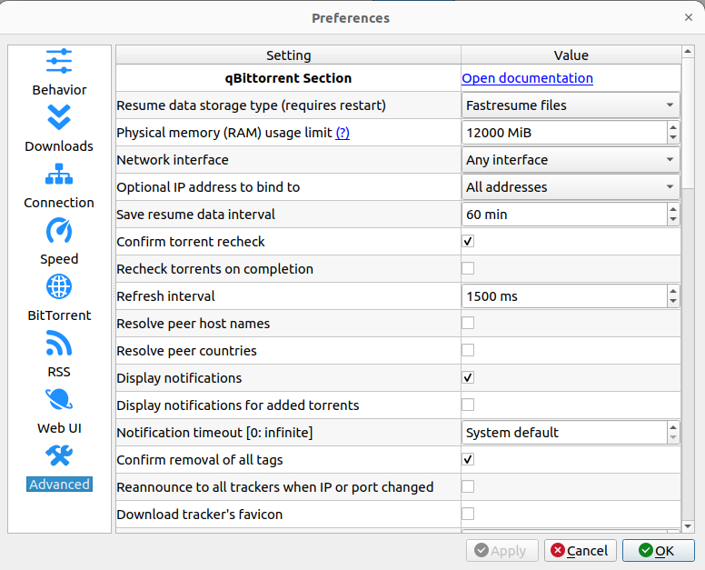Click in the 60 min field
The height and width of the screenshot is (570, 705).
(x=564, y=215)
